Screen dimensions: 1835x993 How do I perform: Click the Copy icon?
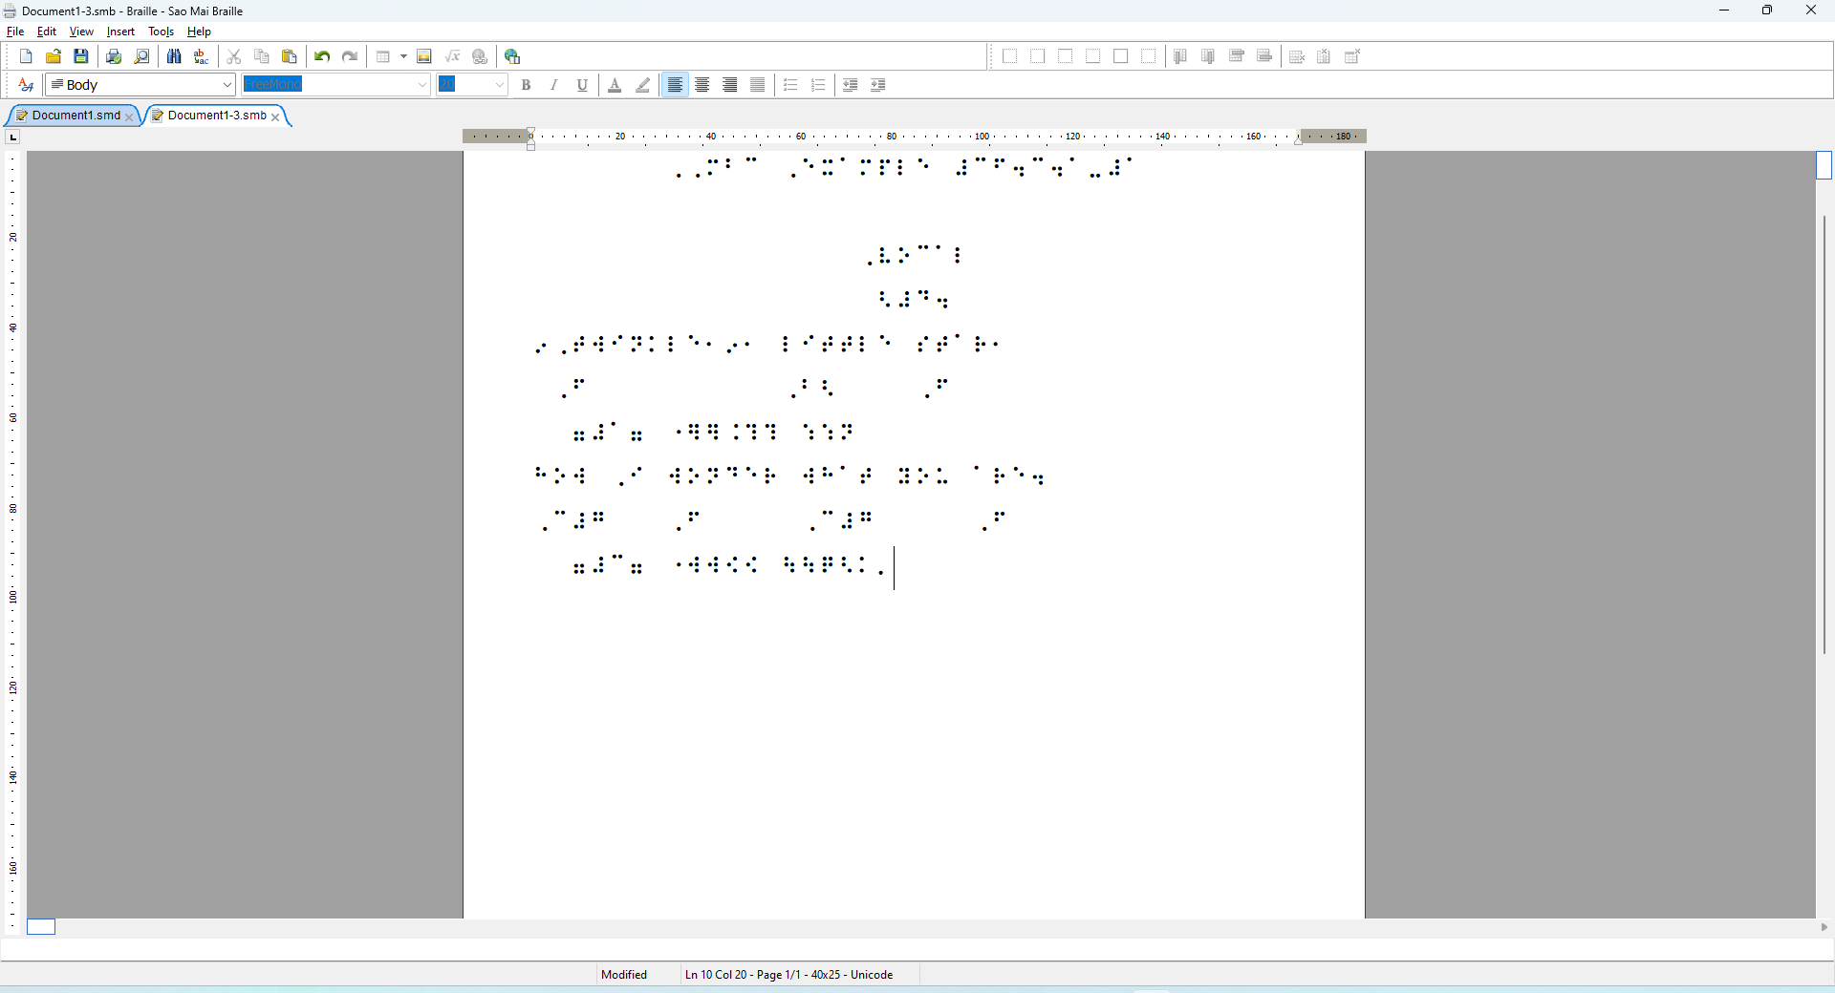pos(262,56)
